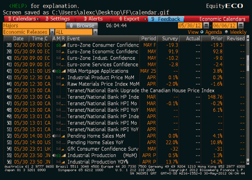Screen dimensions: 252x180
Task: Click the start date field 05/30/12
Action: pyautogui.click(x=190, y=25)
